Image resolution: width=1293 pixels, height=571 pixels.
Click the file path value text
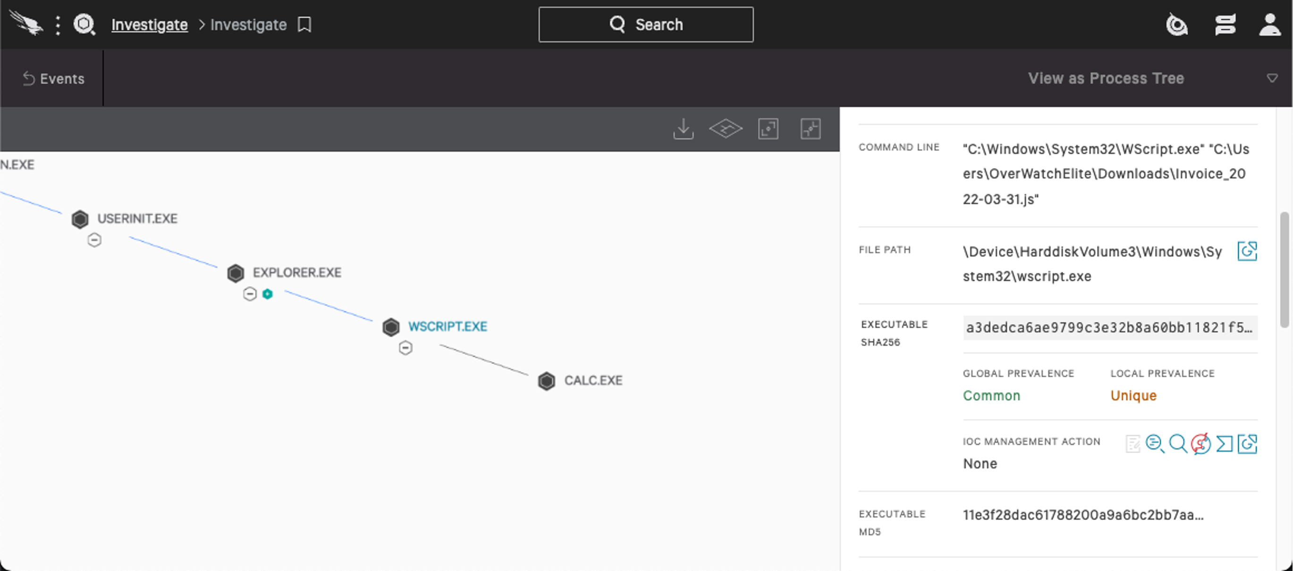(x=1092, y=264)
